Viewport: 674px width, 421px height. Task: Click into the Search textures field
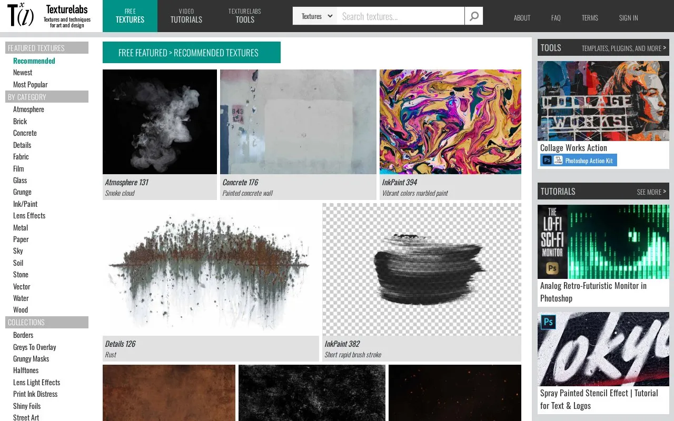(x=401, y=16)
